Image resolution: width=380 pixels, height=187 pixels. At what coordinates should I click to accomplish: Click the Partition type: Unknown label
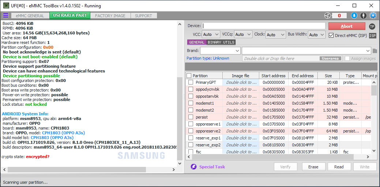[208, 58]
